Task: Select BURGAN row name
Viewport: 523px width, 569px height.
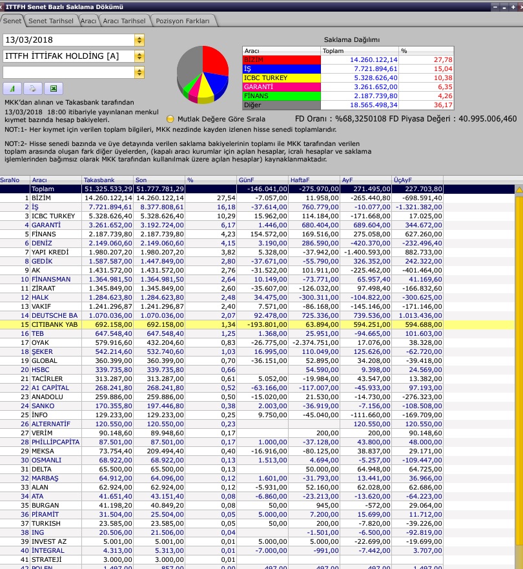Action: (x=45, y=506)
